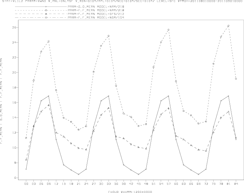Click x-axis tick label 72

pyautogui.click(x=206, y=184)
